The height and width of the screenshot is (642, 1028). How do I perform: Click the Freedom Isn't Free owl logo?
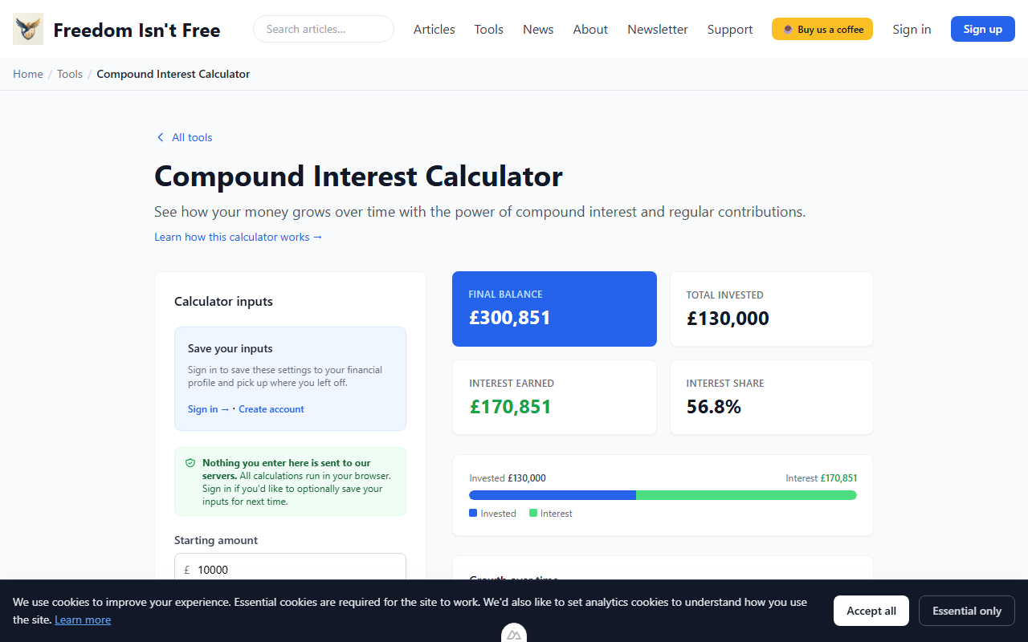click(x=27, y=28)
